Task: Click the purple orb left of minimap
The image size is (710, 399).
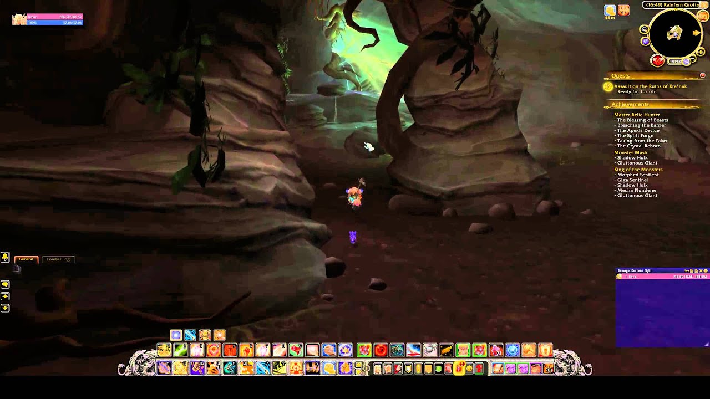Action: [x=646, y=42]
